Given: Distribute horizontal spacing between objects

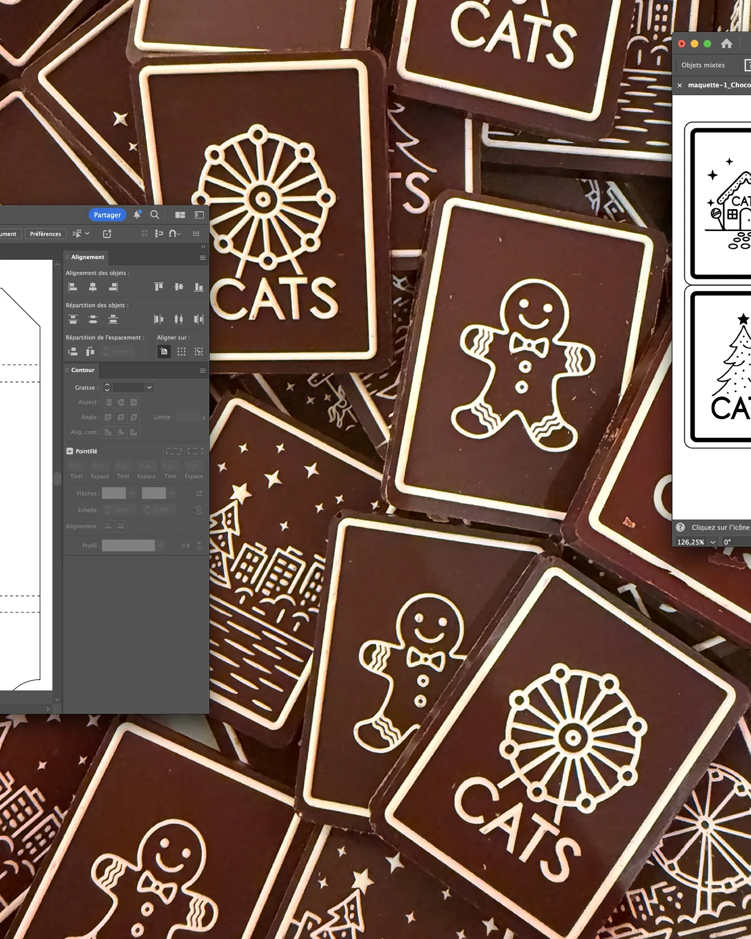Looking at the screenshot, I should pyautogui.click(x=90, y=352).
